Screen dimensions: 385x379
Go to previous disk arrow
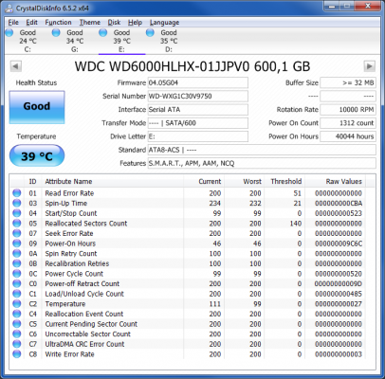16,66
